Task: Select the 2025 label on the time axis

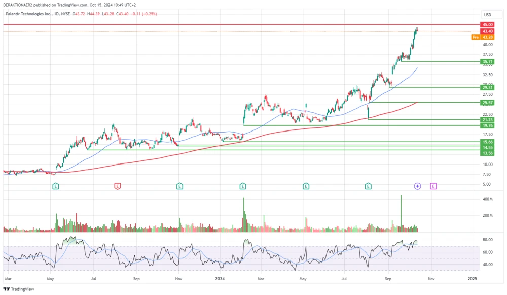Action: pyautogui.click(x=473, y=279)
